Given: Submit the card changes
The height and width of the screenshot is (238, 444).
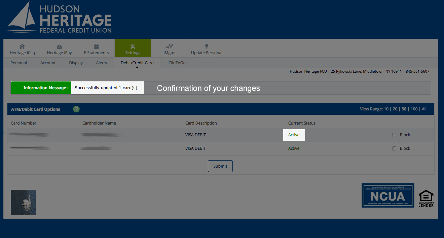Looking at the screenshot, I should pyautogui.click(x=220, y=166).
